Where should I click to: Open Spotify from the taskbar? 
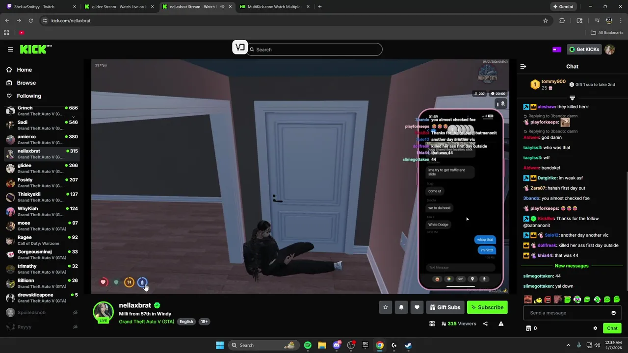click(308, 345)
